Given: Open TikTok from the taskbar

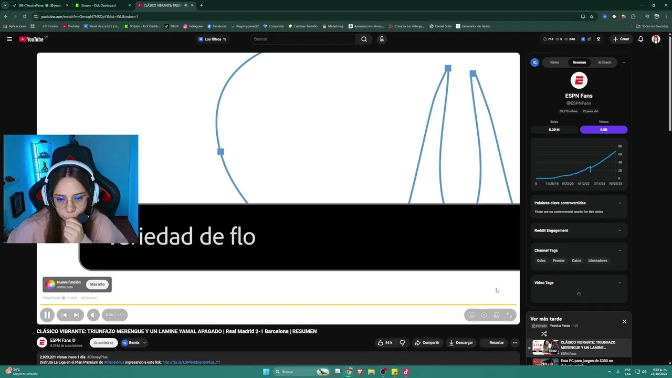Looking at the screenshot, I should (x=406, y=372).
